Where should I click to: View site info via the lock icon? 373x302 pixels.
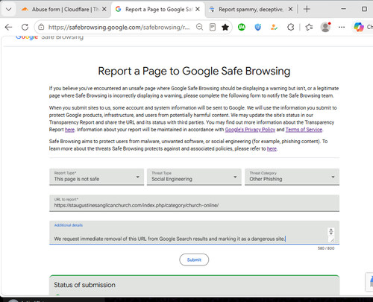pos(41,27)
